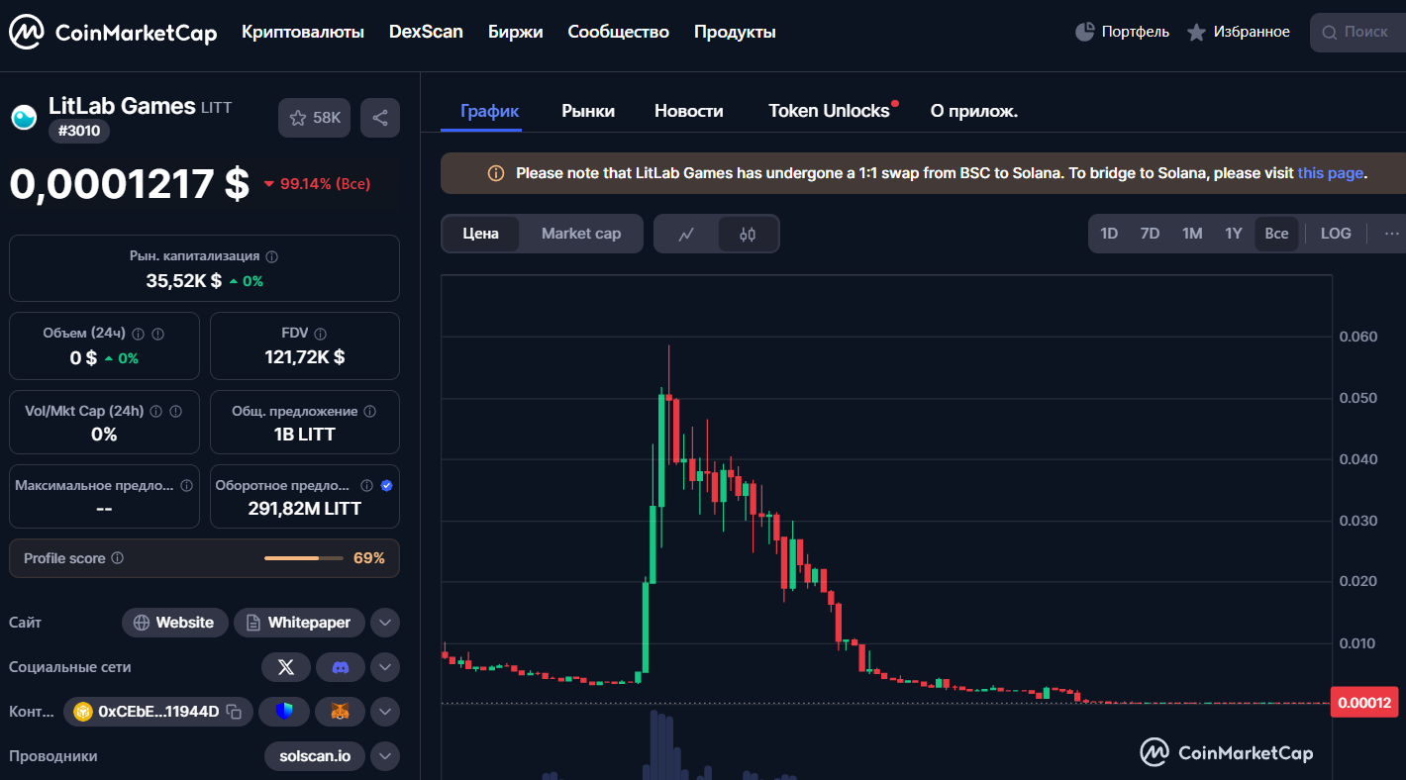
Task: Open Discord social link
Action: (341, 667)
